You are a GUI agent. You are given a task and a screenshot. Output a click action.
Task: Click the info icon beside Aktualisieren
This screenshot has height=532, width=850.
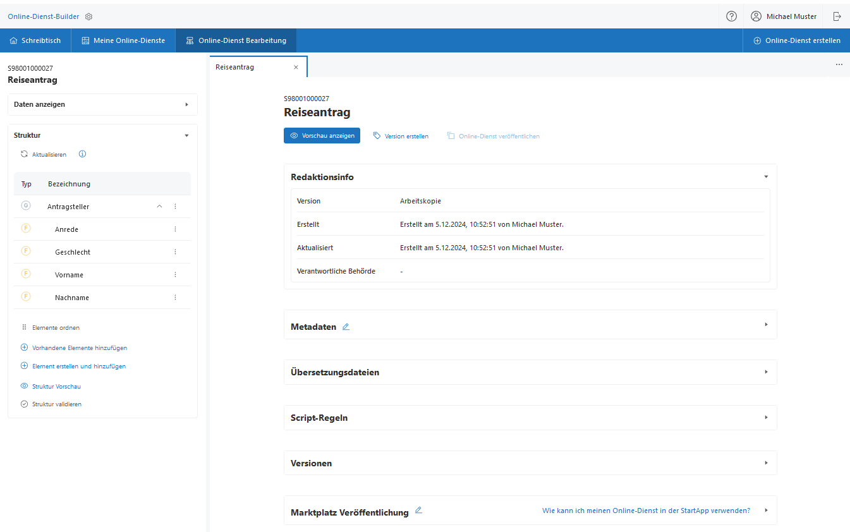coord(82,154)
